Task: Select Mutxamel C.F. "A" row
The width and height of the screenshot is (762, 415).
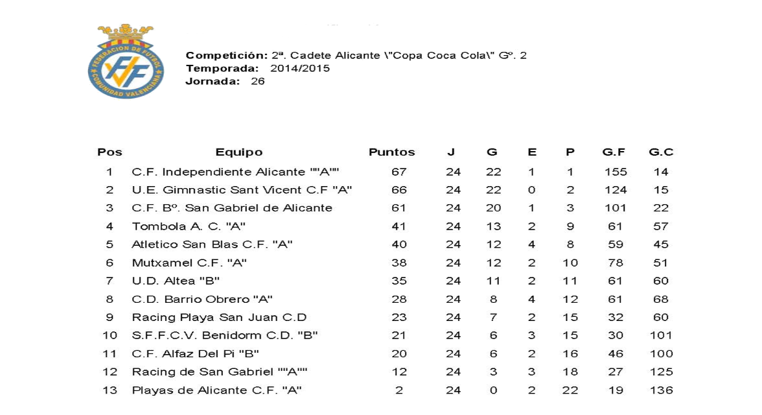Action: pos(189,263)
